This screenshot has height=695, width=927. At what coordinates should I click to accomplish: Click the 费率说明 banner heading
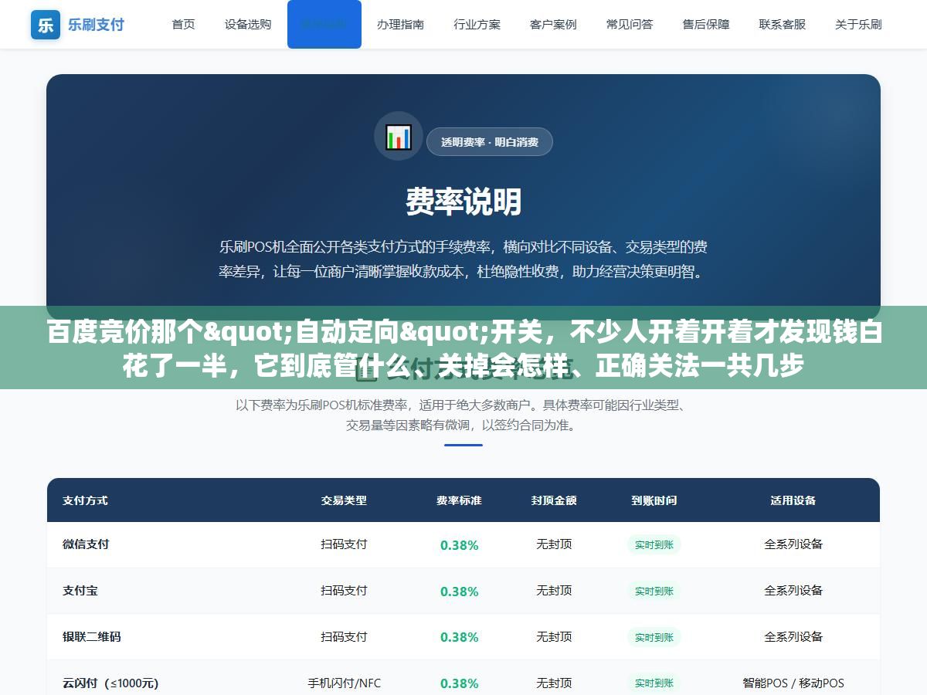[463, 202]
